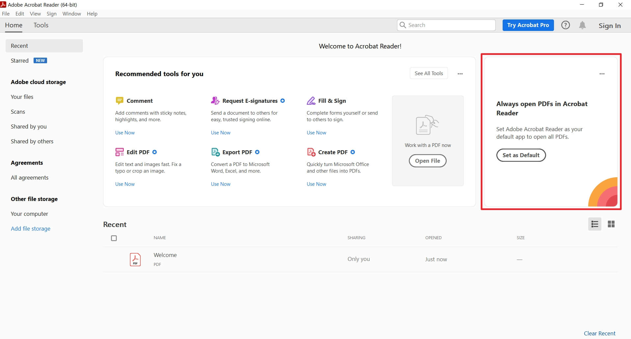Screen dimensions: 631x339
Task: Open Your files in sidebar
Action: [22, 97]
